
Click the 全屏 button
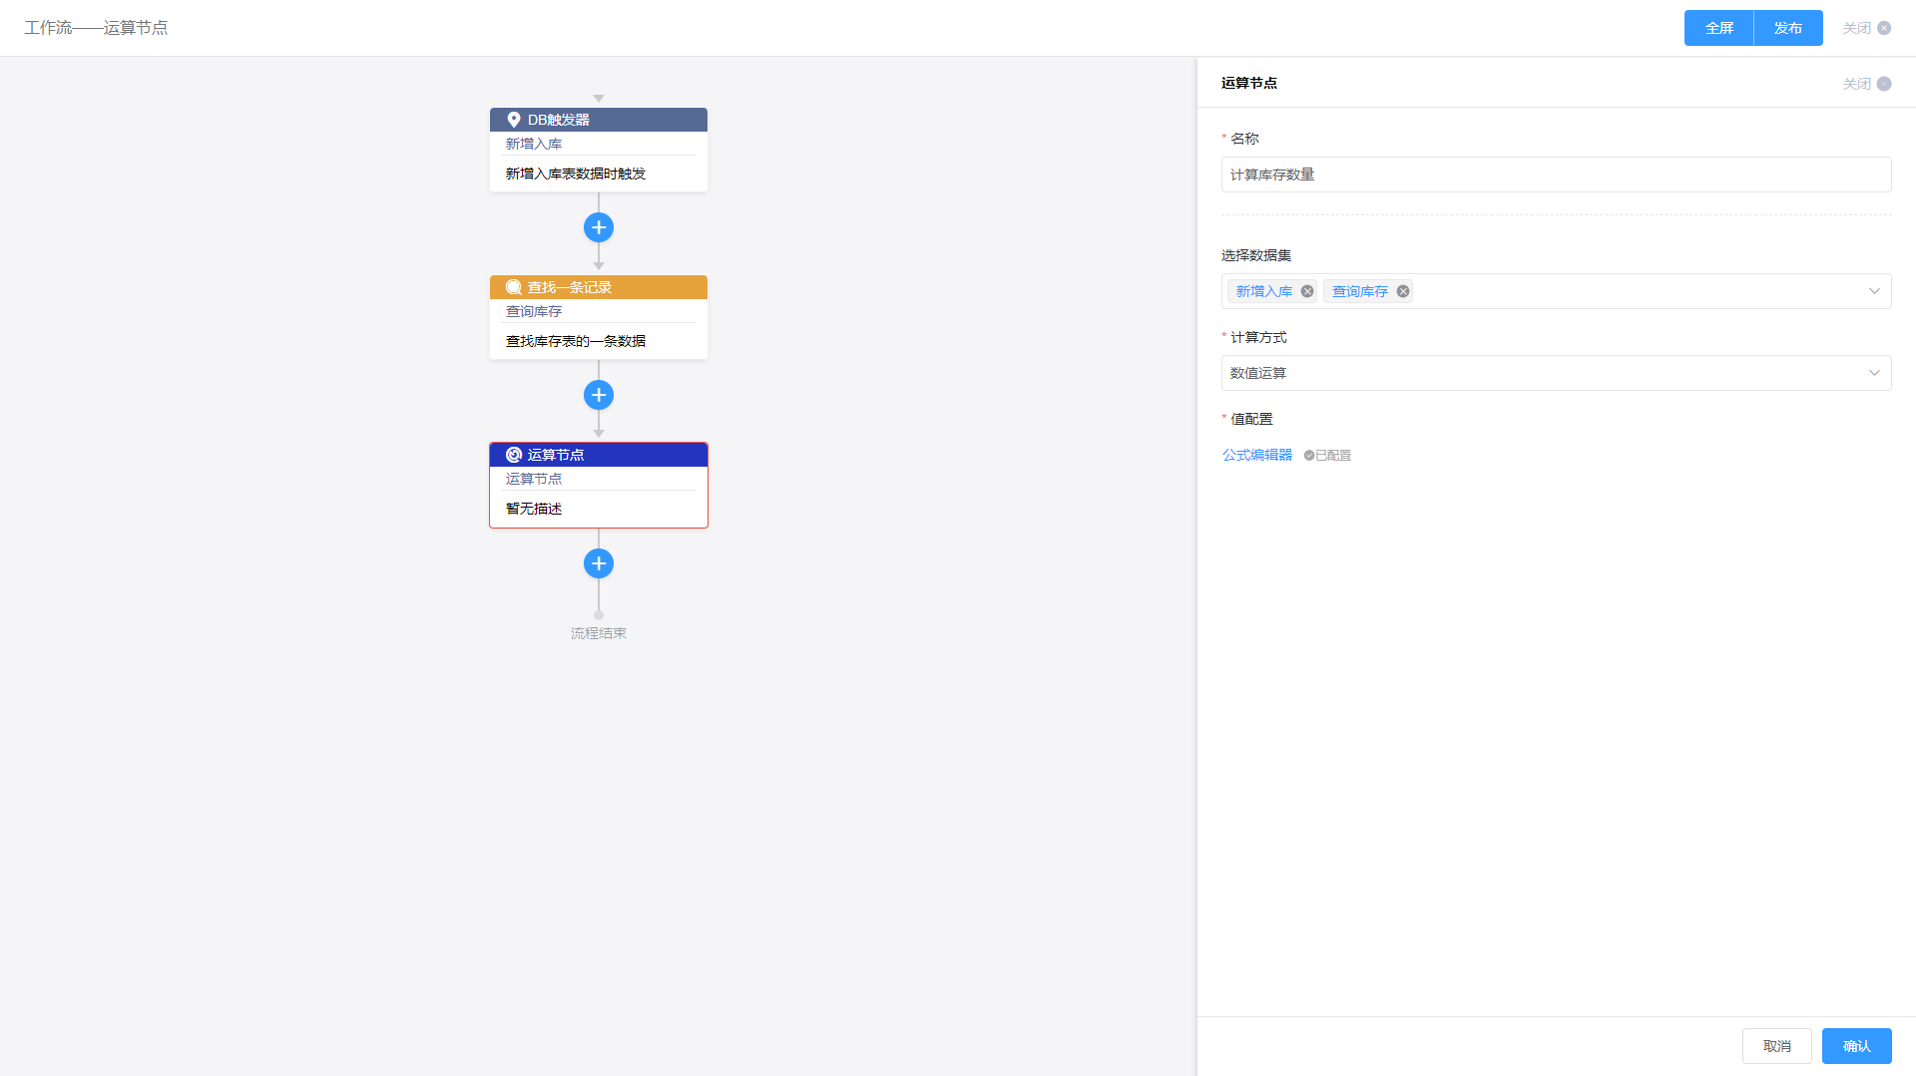point(1718,28)
